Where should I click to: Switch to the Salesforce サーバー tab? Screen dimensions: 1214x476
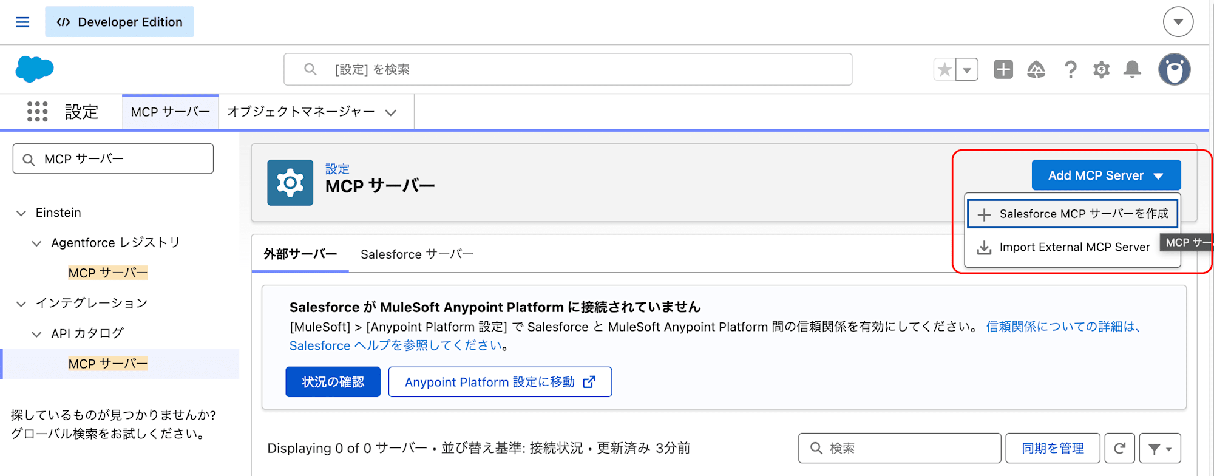[417, 254]
